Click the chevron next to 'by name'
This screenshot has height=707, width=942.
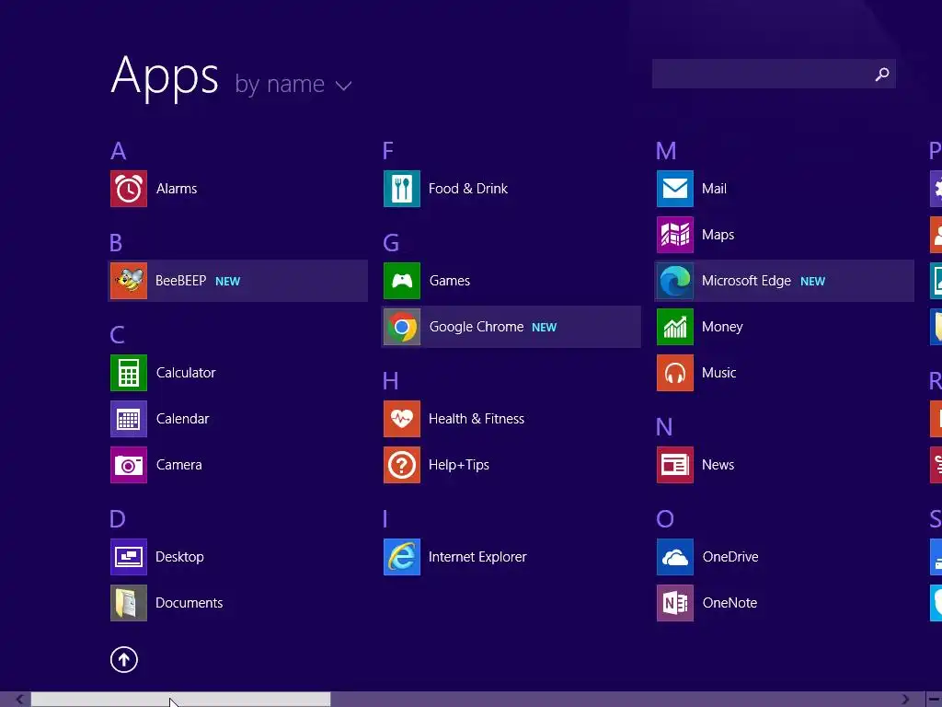click(x=344, y=87)
